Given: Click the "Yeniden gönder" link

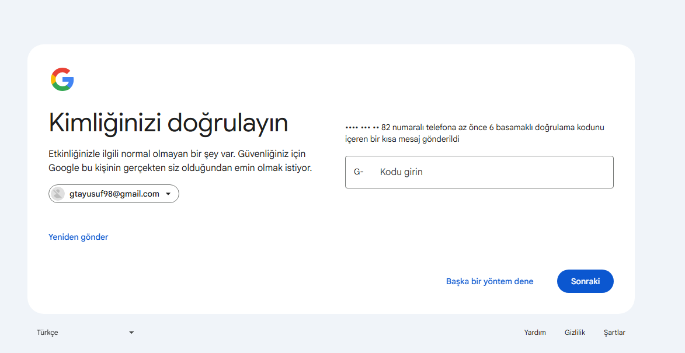Looking at the screenshot, I should click(x=78, y=237).
